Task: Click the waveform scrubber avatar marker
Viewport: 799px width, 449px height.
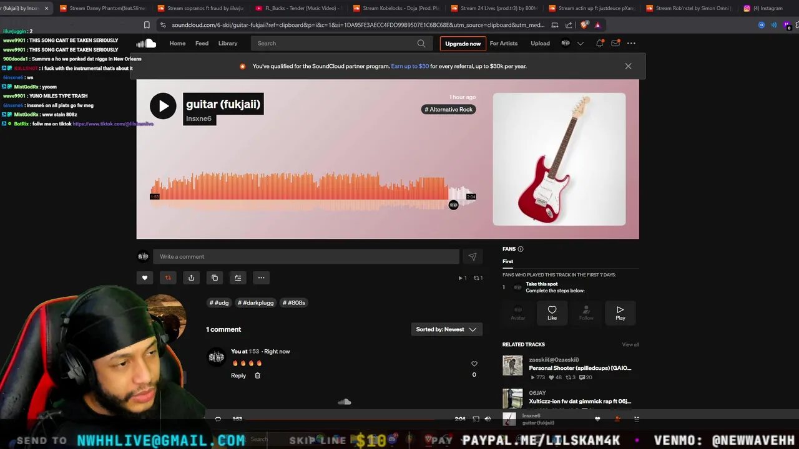Action: (x=454, y=205)
